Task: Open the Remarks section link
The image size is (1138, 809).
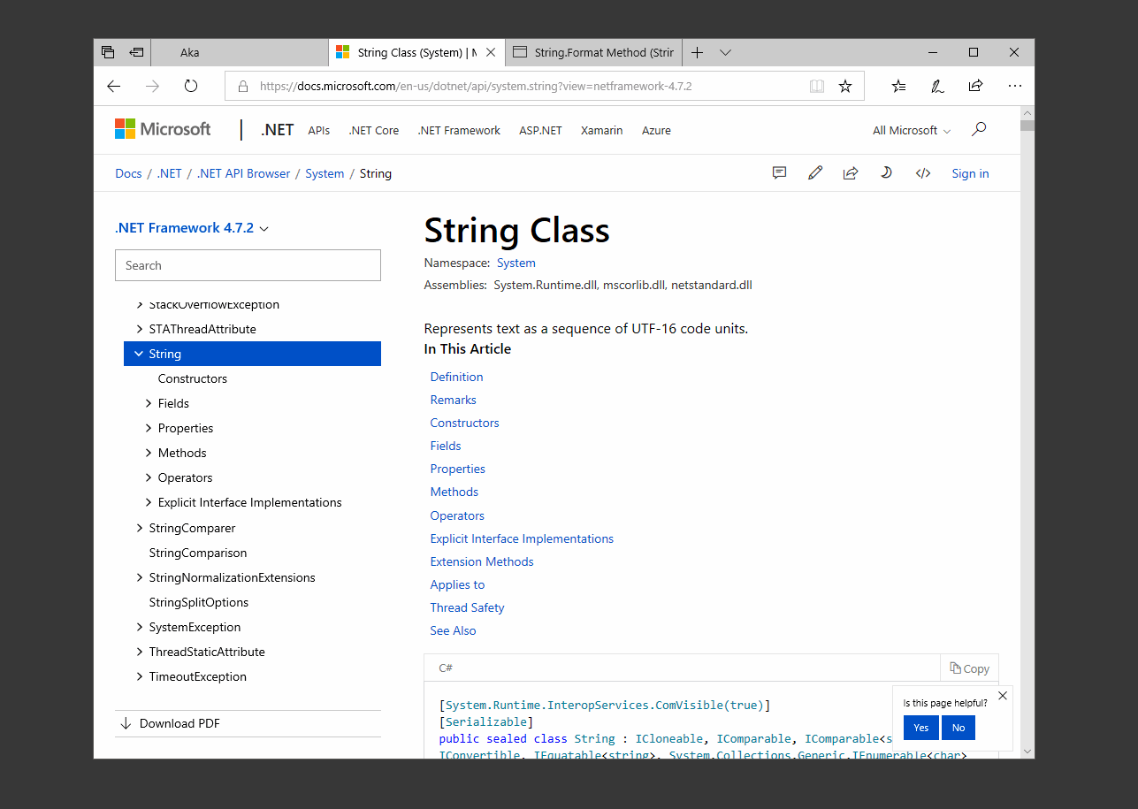Action: point(453,399)
